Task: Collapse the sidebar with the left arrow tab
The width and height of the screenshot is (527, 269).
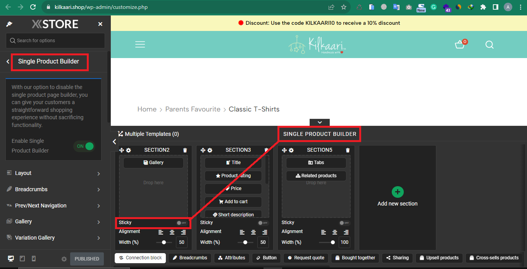Action: [x=114, y=142]
